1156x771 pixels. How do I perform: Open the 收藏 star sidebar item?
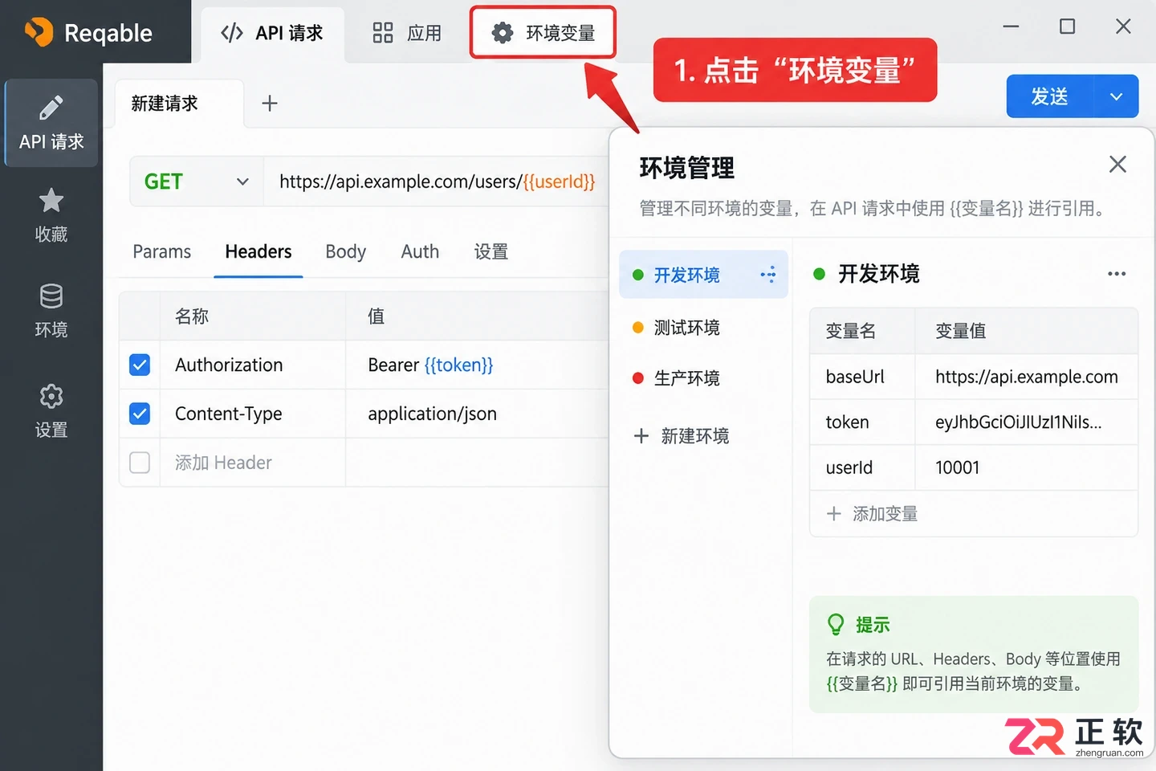click(51, 215)
